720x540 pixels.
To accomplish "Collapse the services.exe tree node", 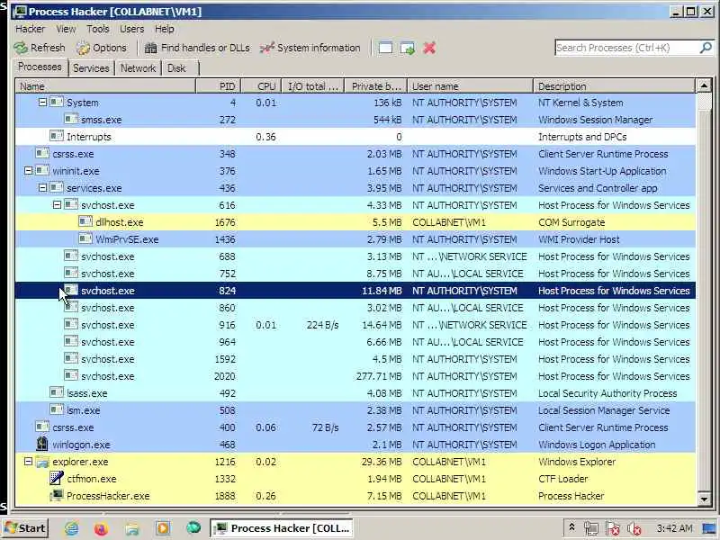I will (42, 188).
